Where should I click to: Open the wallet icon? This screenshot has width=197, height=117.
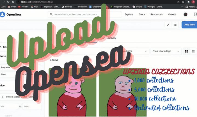[195, 14]
